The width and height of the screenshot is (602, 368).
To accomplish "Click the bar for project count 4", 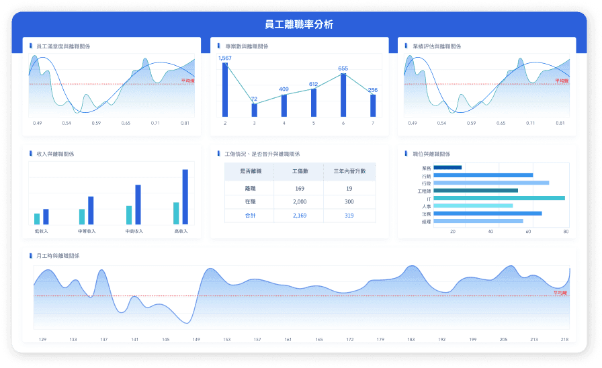I will (284, 105).
